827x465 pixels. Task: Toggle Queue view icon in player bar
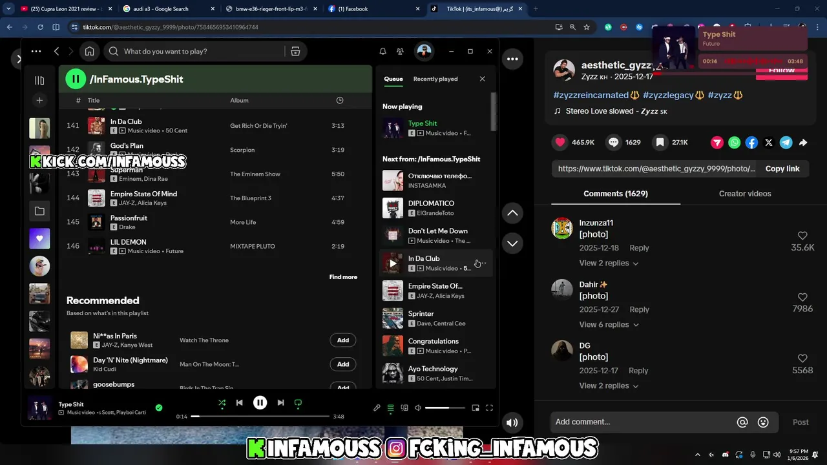[390, 408]
